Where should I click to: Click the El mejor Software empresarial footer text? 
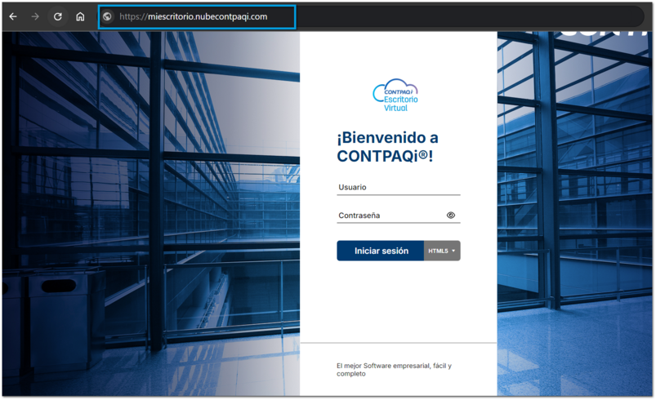pos(394,370)
